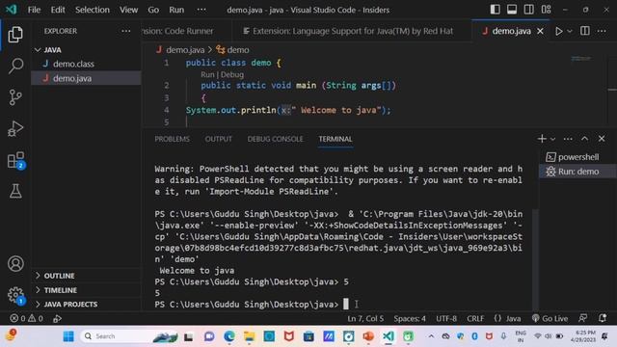
Task: Open the Manage gear settings
Action: pos(15,295)
